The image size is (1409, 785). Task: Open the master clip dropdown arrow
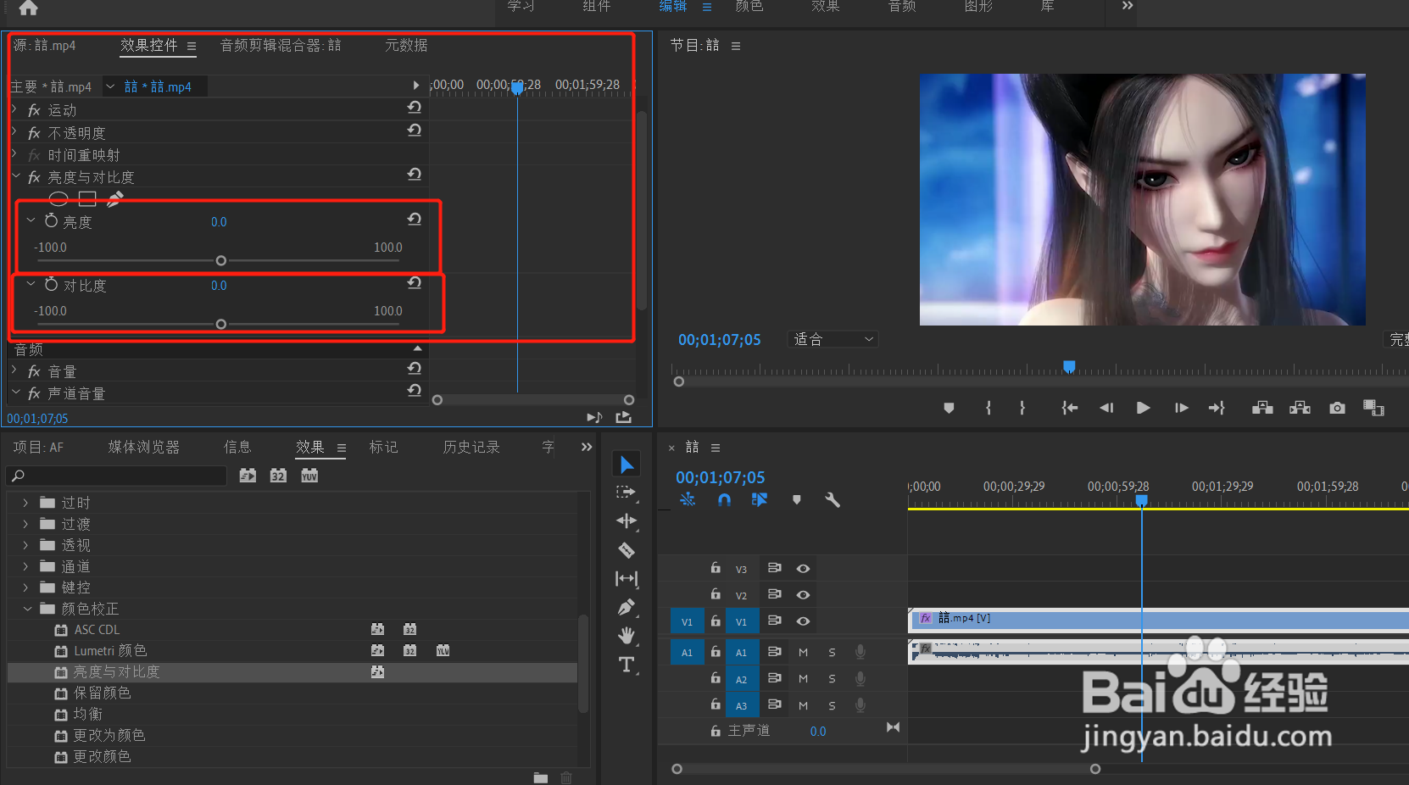tap(110, 86)
